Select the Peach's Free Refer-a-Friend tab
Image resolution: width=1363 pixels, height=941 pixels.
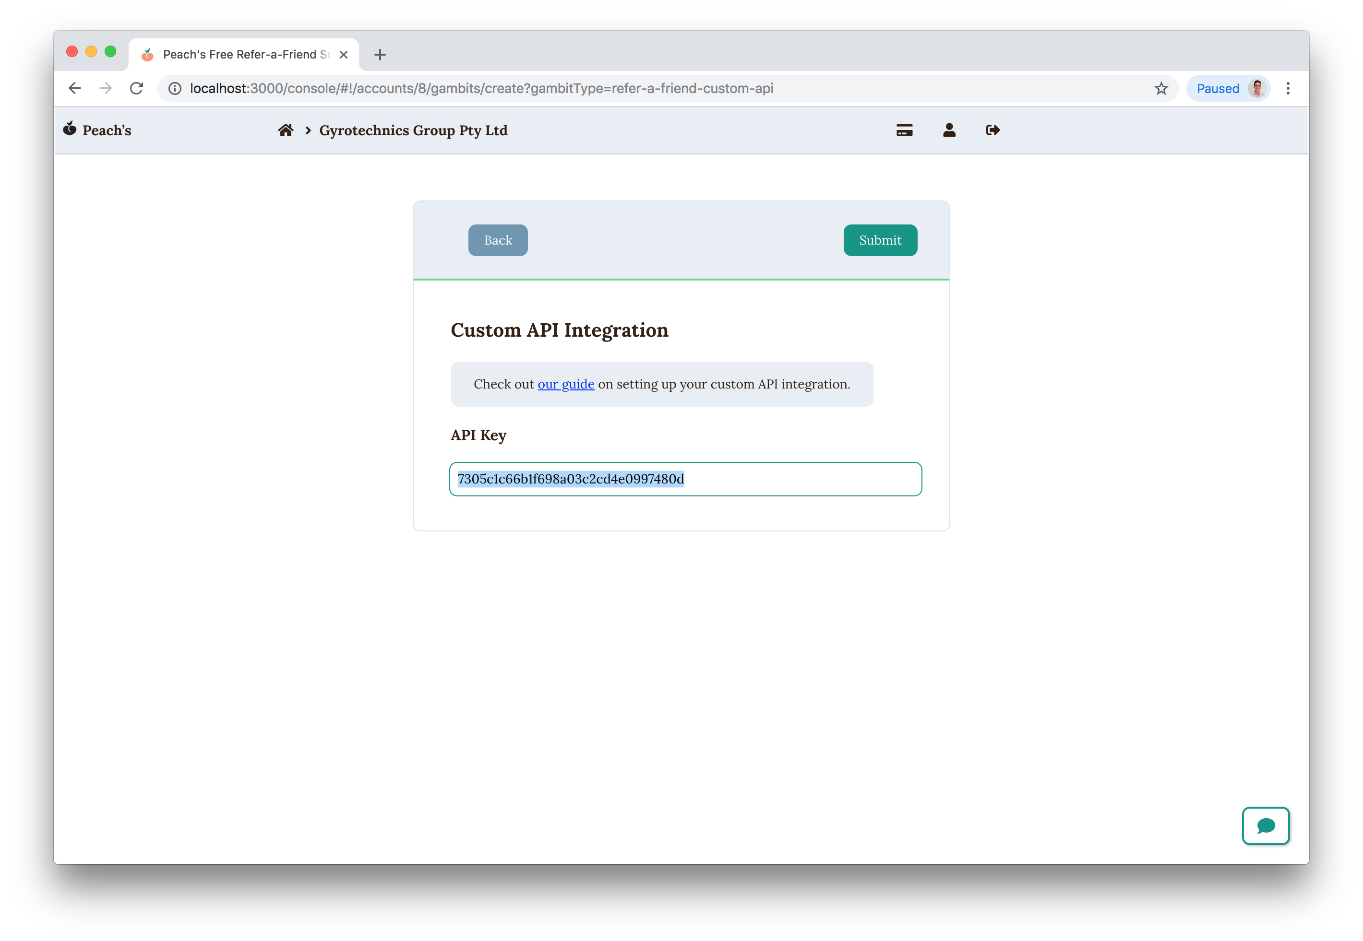[x=243, y=54]
